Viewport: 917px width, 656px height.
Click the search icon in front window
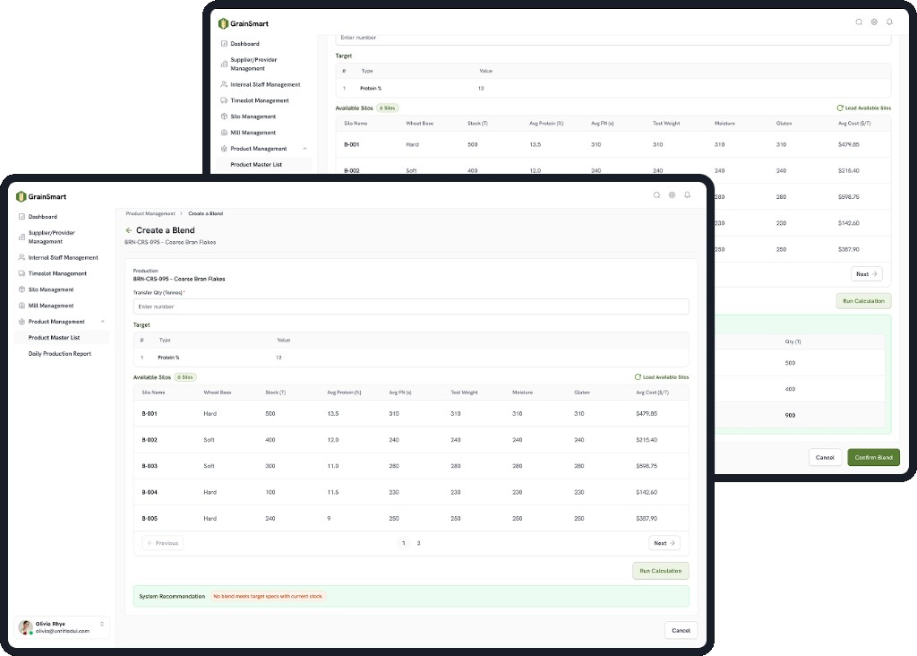pos(656,194)
